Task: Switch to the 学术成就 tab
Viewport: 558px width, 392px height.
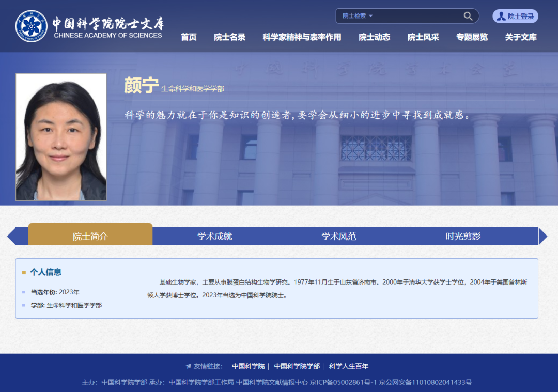Action: 214,236
